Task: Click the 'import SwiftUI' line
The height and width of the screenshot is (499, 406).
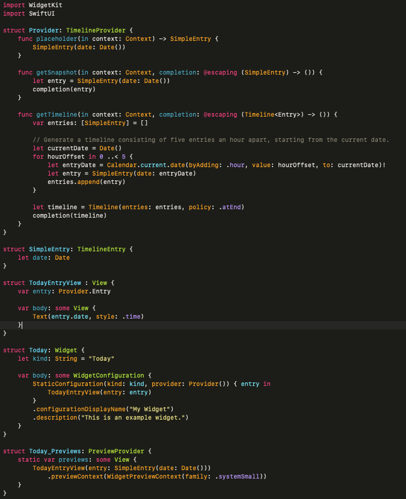Action: point(29,14)
